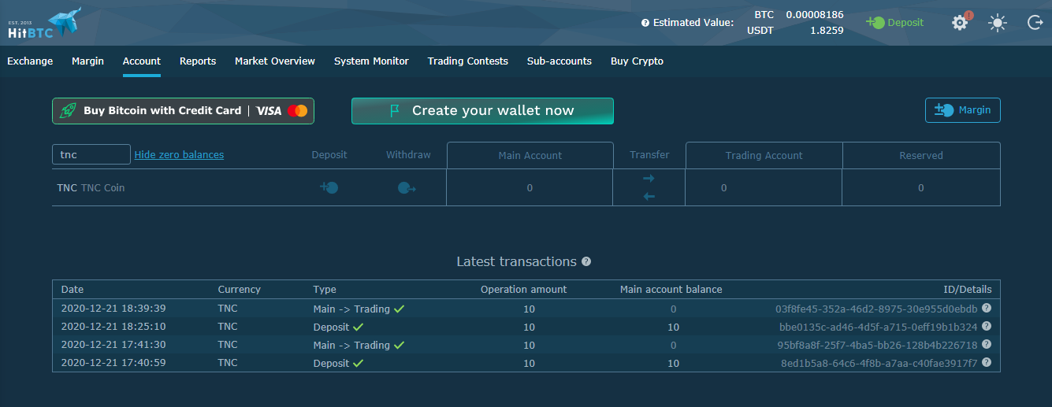This screenshot has width=1052, height=407.
Task: Transfer TNC from Main to Trading arrow
Action: tap(649, 179)
